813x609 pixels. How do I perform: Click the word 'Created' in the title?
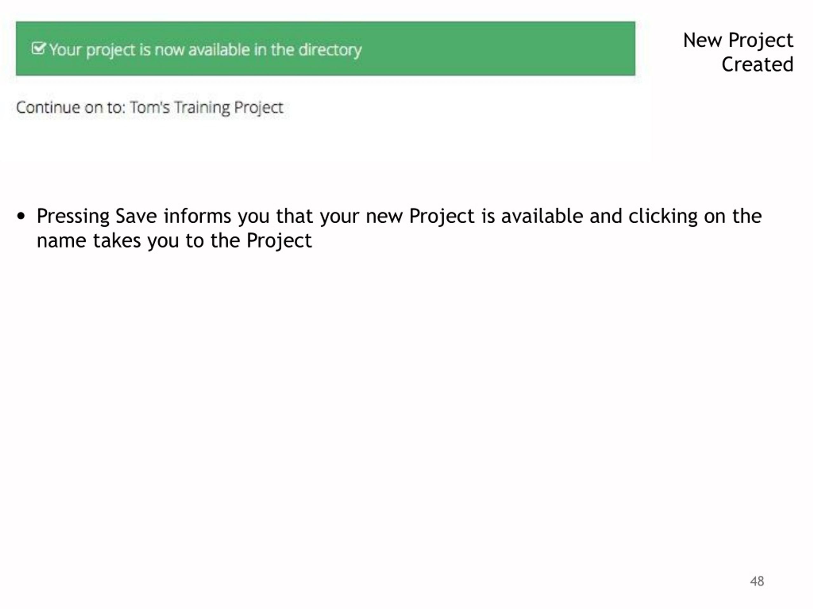[x=757, y=65]
